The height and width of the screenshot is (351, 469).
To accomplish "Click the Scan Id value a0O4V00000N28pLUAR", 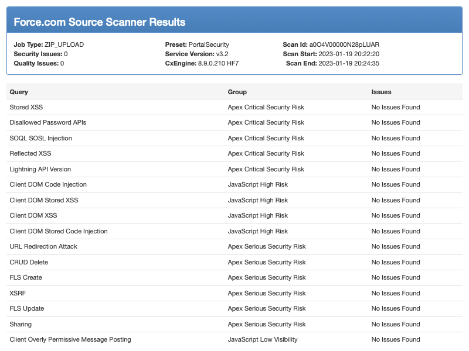I will coord(344,44).
